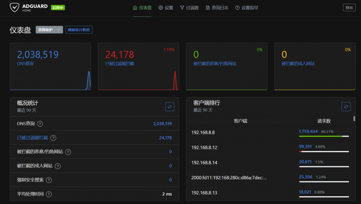Click help icon beside 被拦截的成人网站

57,166
